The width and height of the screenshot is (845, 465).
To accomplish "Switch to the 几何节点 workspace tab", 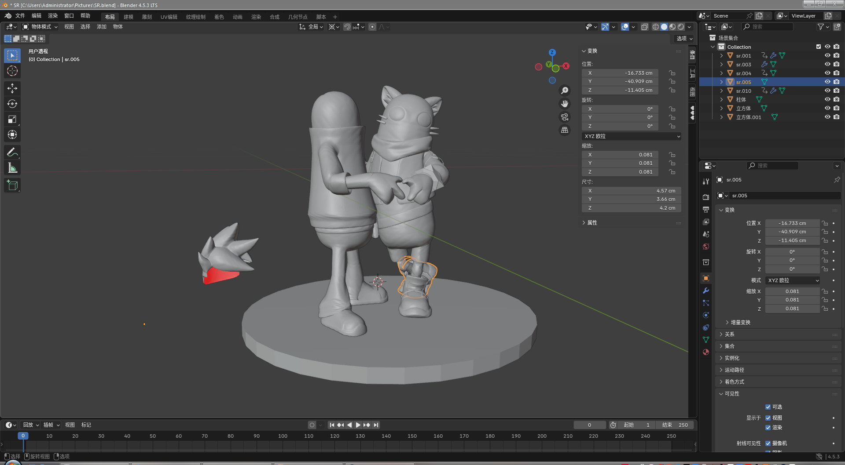I will coord(298,17).
